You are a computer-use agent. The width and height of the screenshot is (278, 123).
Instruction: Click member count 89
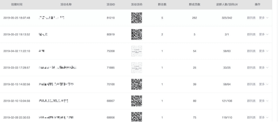coord(194,101)
